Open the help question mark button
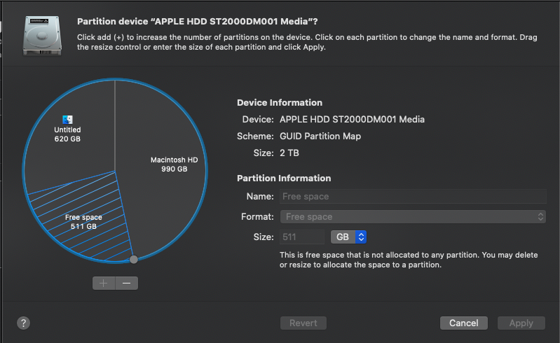The width and height of the screenshot is (560, 343). pos(24,323)
